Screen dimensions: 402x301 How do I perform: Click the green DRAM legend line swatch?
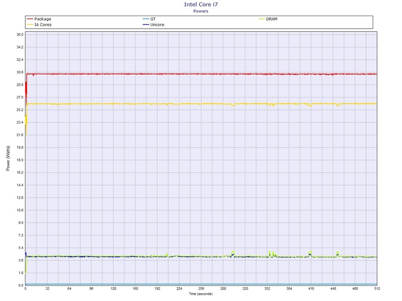point(262,19)
